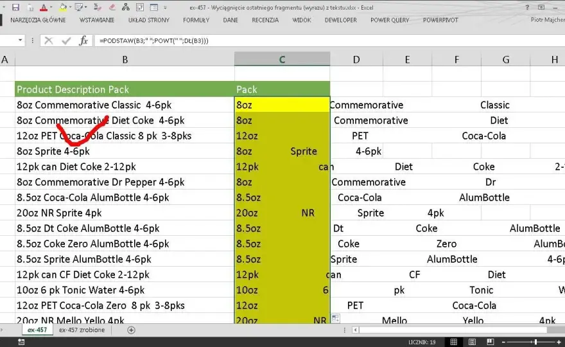Click the Piotr Majcher account name
This screenshot has height=347, width=565.
tap(547, 20)
